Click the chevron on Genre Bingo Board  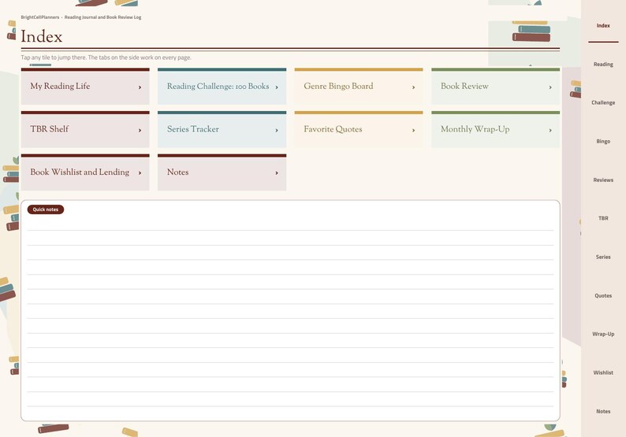pyautogui.click(x=414, y=87)
